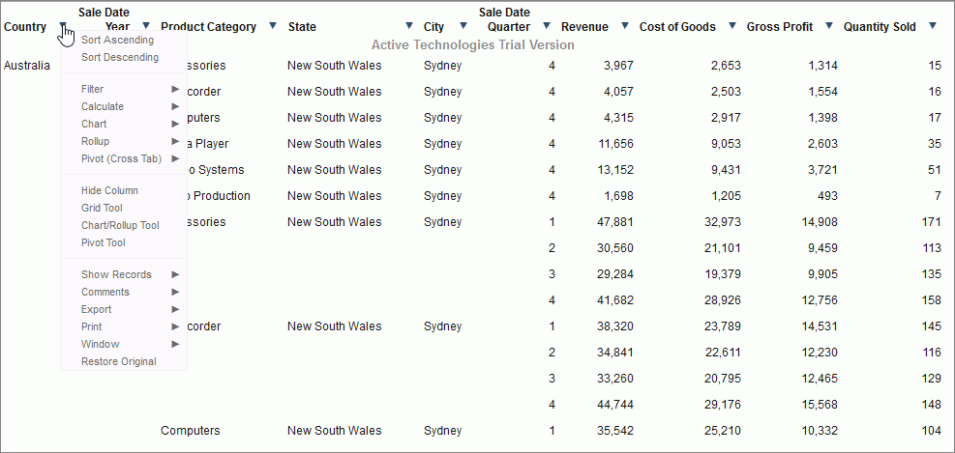This screenshot has width=955, height=453.
Task: Expand the Filter submenu
Action: [93, 90]
